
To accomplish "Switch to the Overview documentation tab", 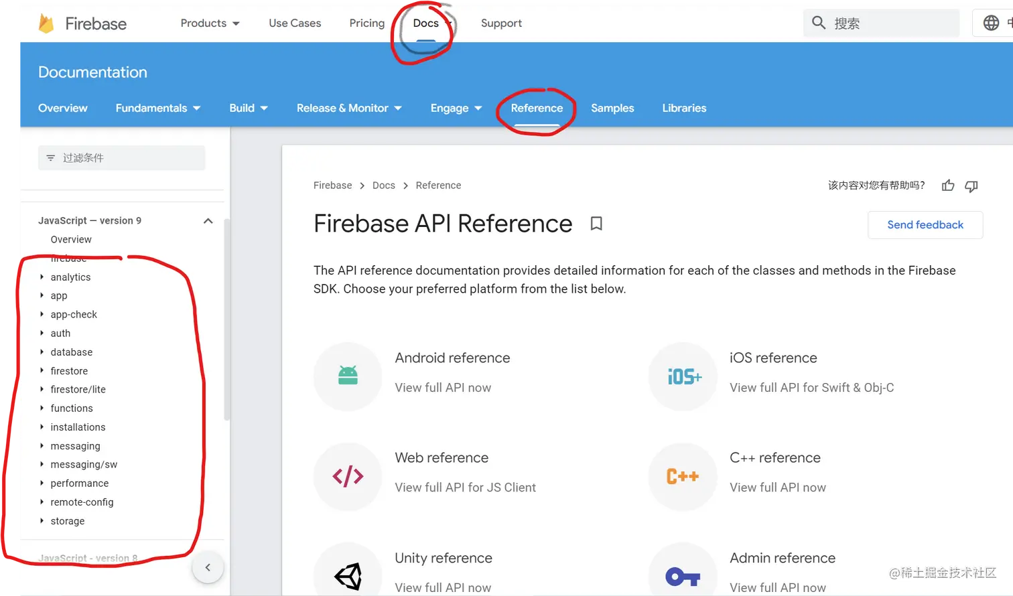I will coord(63,108).
